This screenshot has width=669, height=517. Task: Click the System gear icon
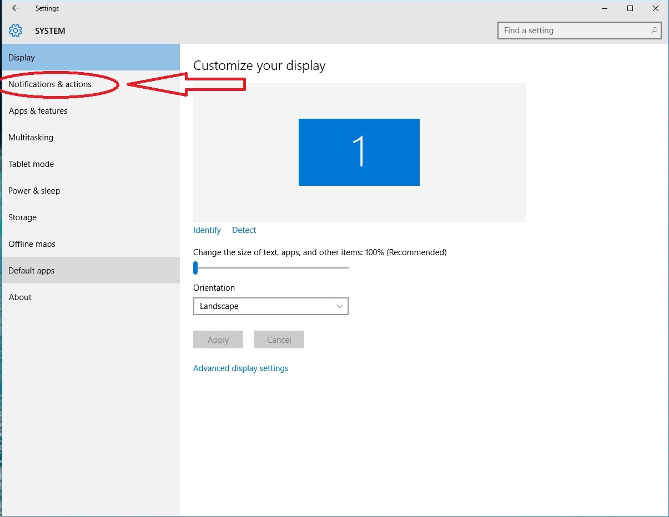(16, 31)
